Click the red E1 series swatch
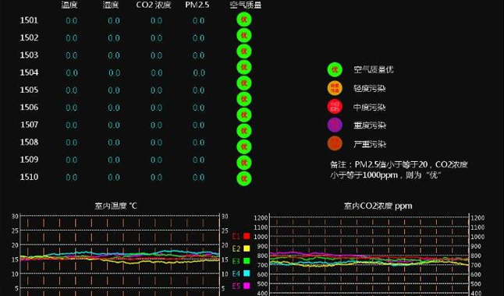 coord(247,236)
